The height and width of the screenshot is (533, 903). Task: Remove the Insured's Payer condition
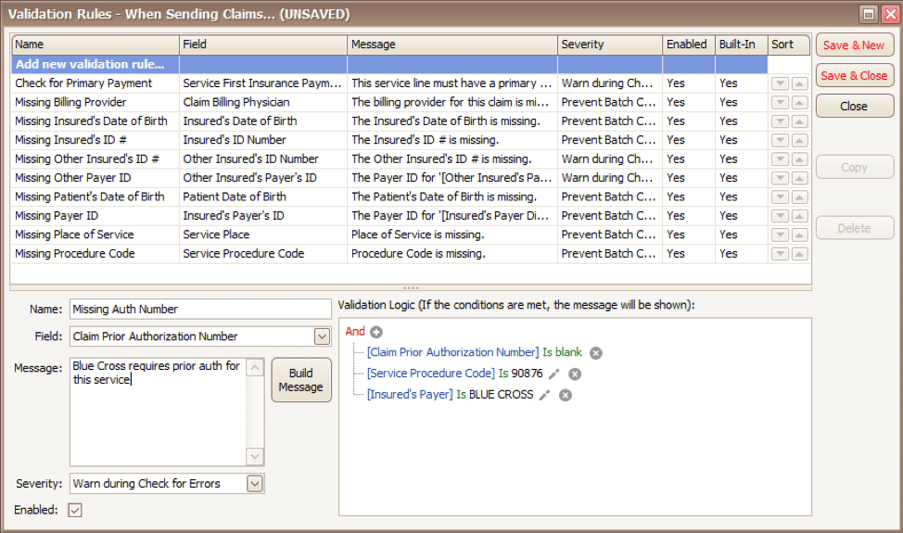click(x=566, y=395)
